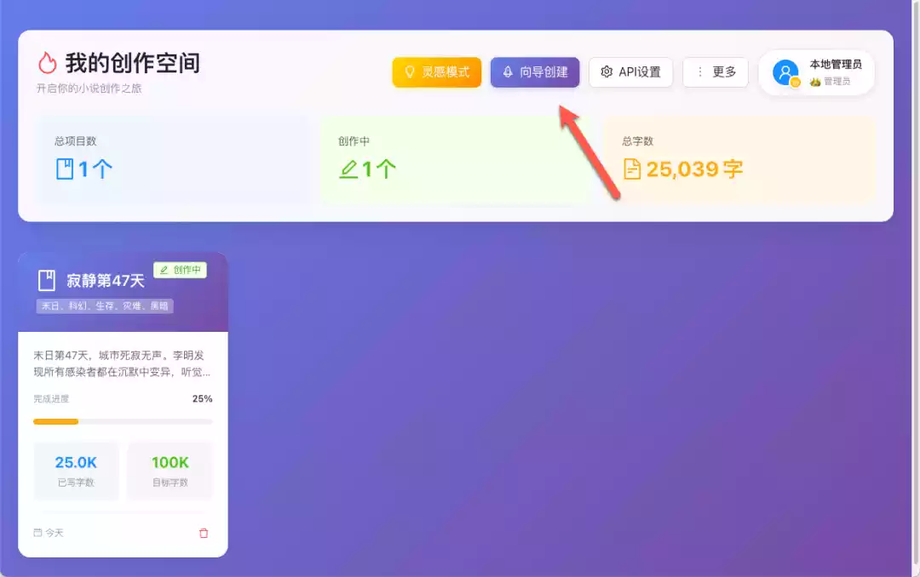Click the document icon beside 25,039 字
The height and width of the screenshot is (577, 920).
[632, 169]
